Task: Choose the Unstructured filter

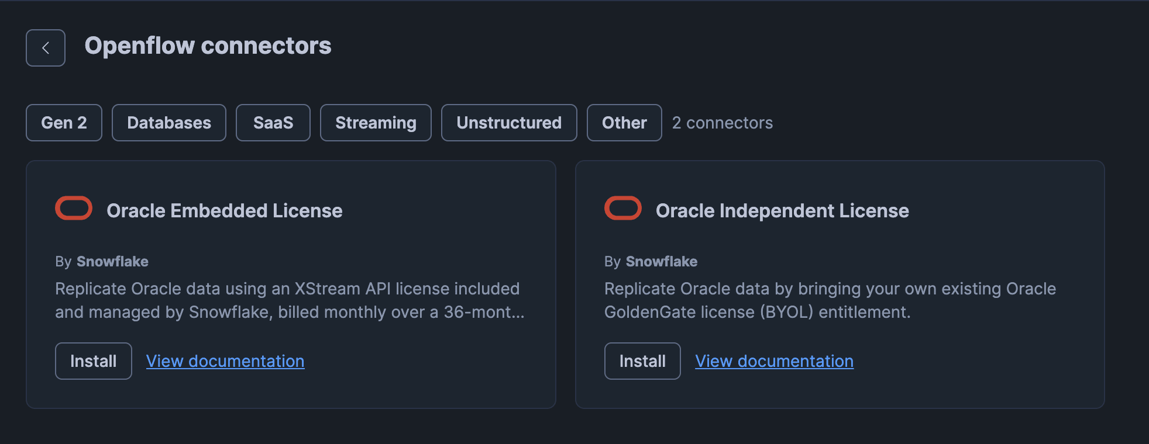Action: (509, 123)
